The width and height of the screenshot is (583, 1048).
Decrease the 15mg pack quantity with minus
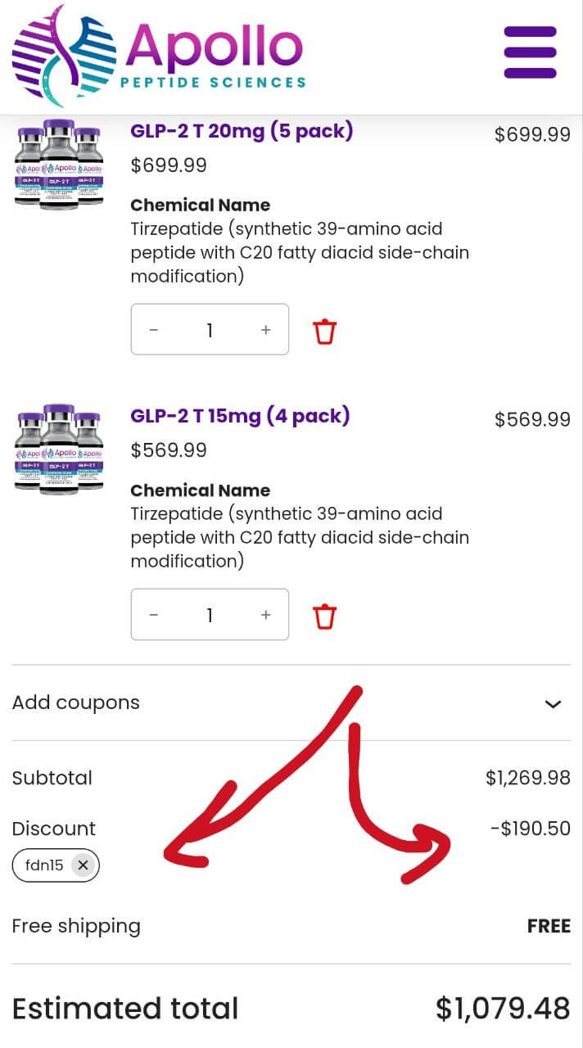[154, 615]
